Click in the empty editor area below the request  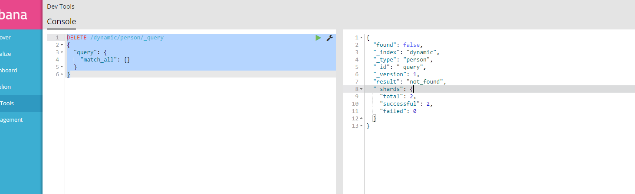[x=200, y=136]
